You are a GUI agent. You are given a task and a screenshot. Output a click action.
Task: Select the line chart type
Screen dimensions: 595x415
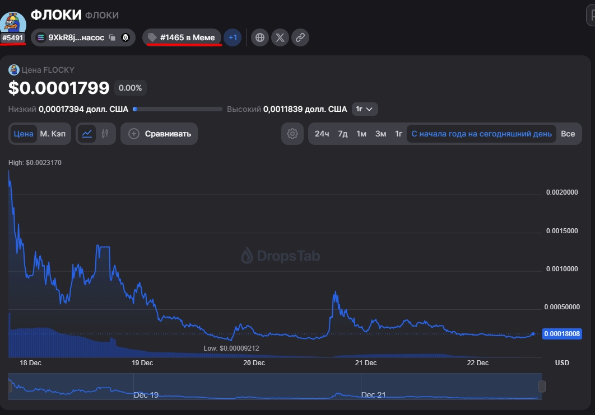[87, 134]
